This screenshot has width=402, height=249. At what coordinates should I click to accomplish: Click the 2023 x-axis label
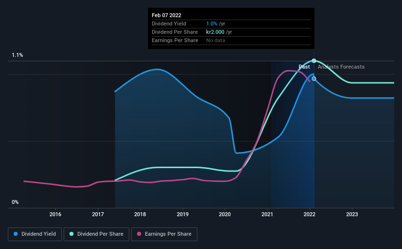[352, 214]
